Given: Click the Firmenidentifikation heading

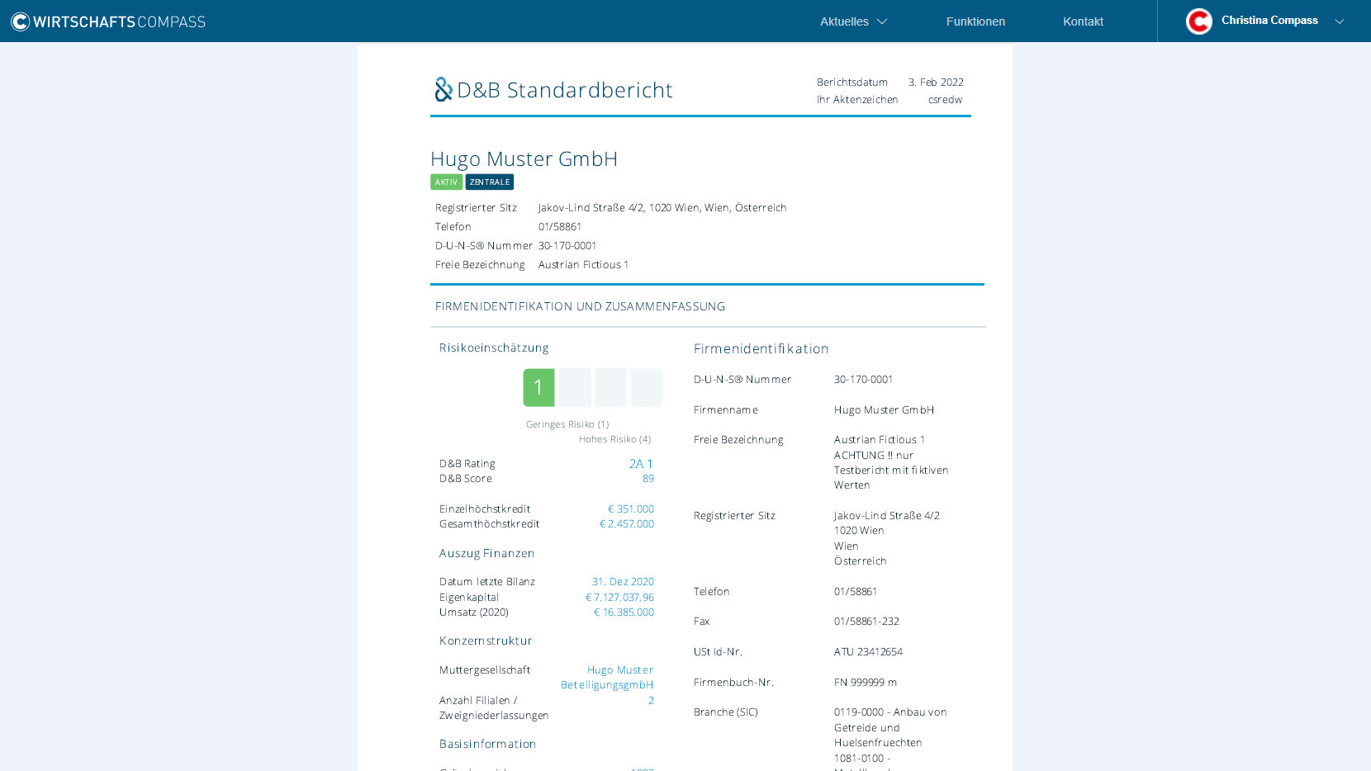Looking at the screenshot, I should coord(761,349).
